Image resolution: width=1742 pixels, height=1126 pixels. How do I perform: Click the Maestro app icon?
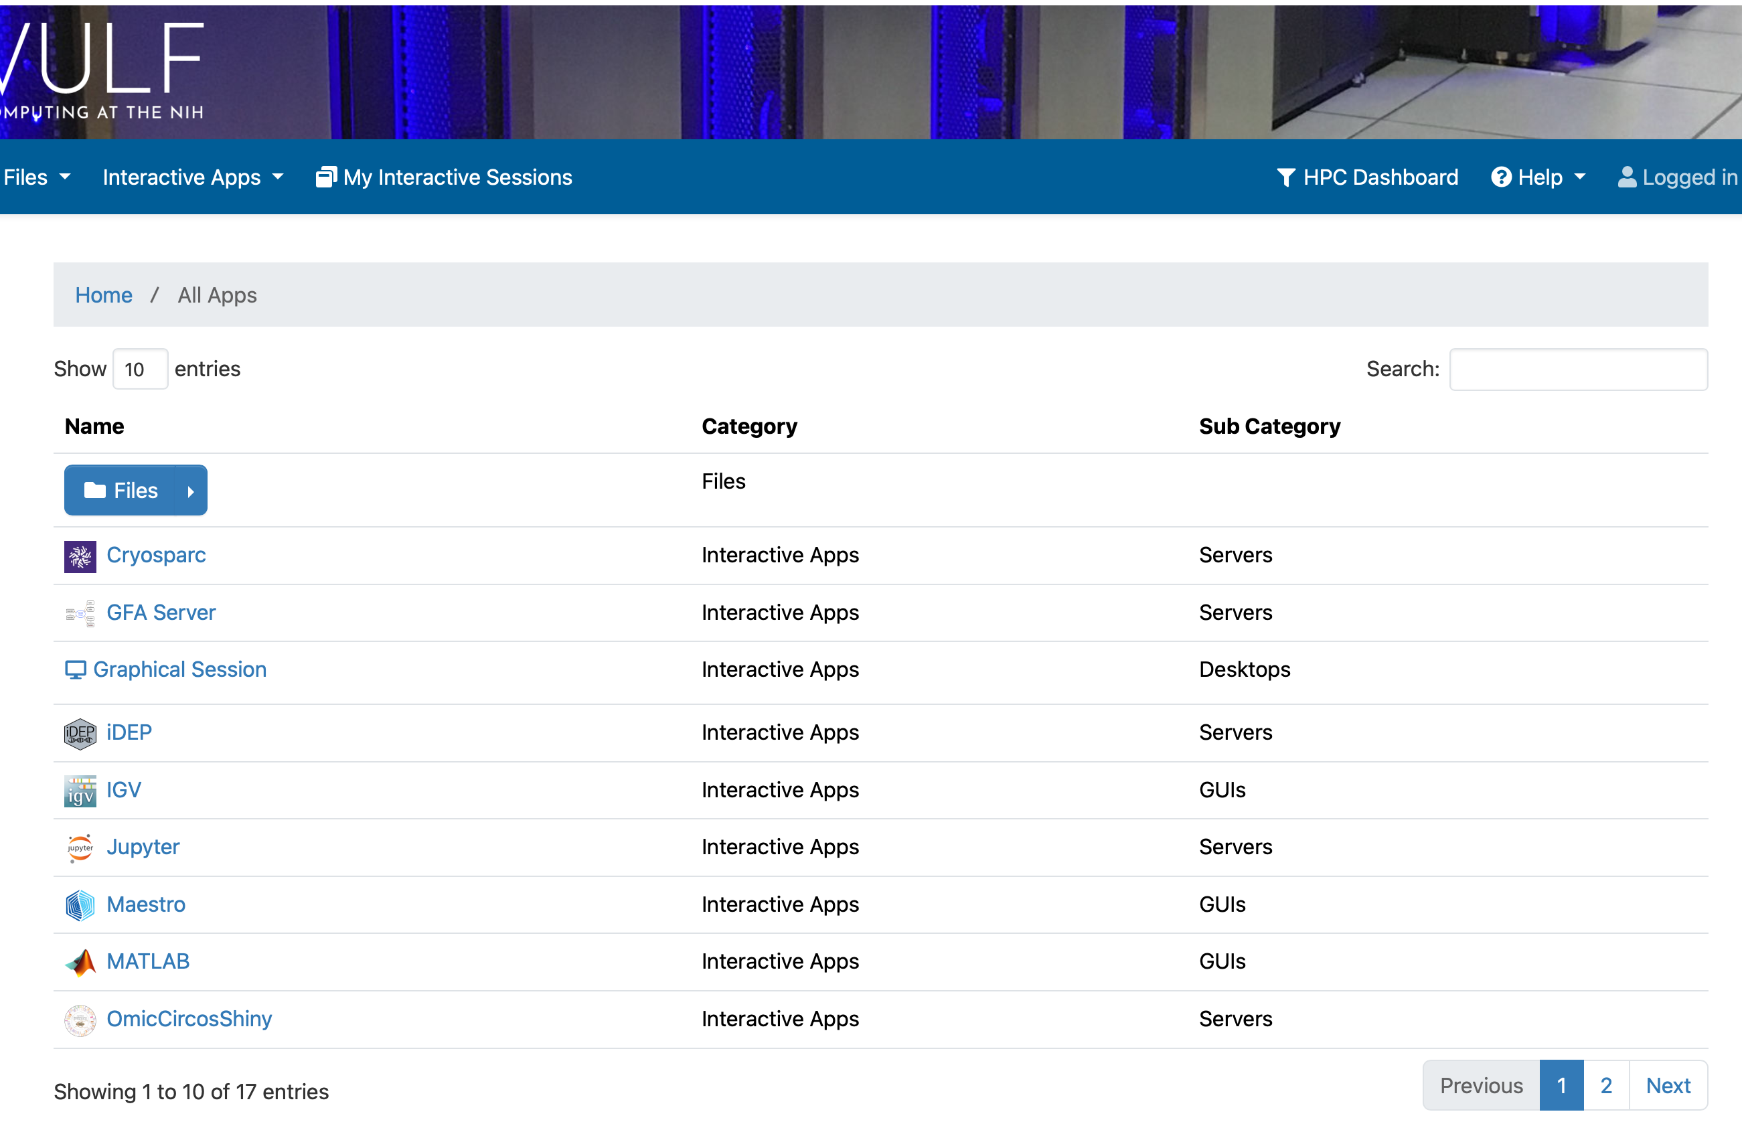[80, 905]
